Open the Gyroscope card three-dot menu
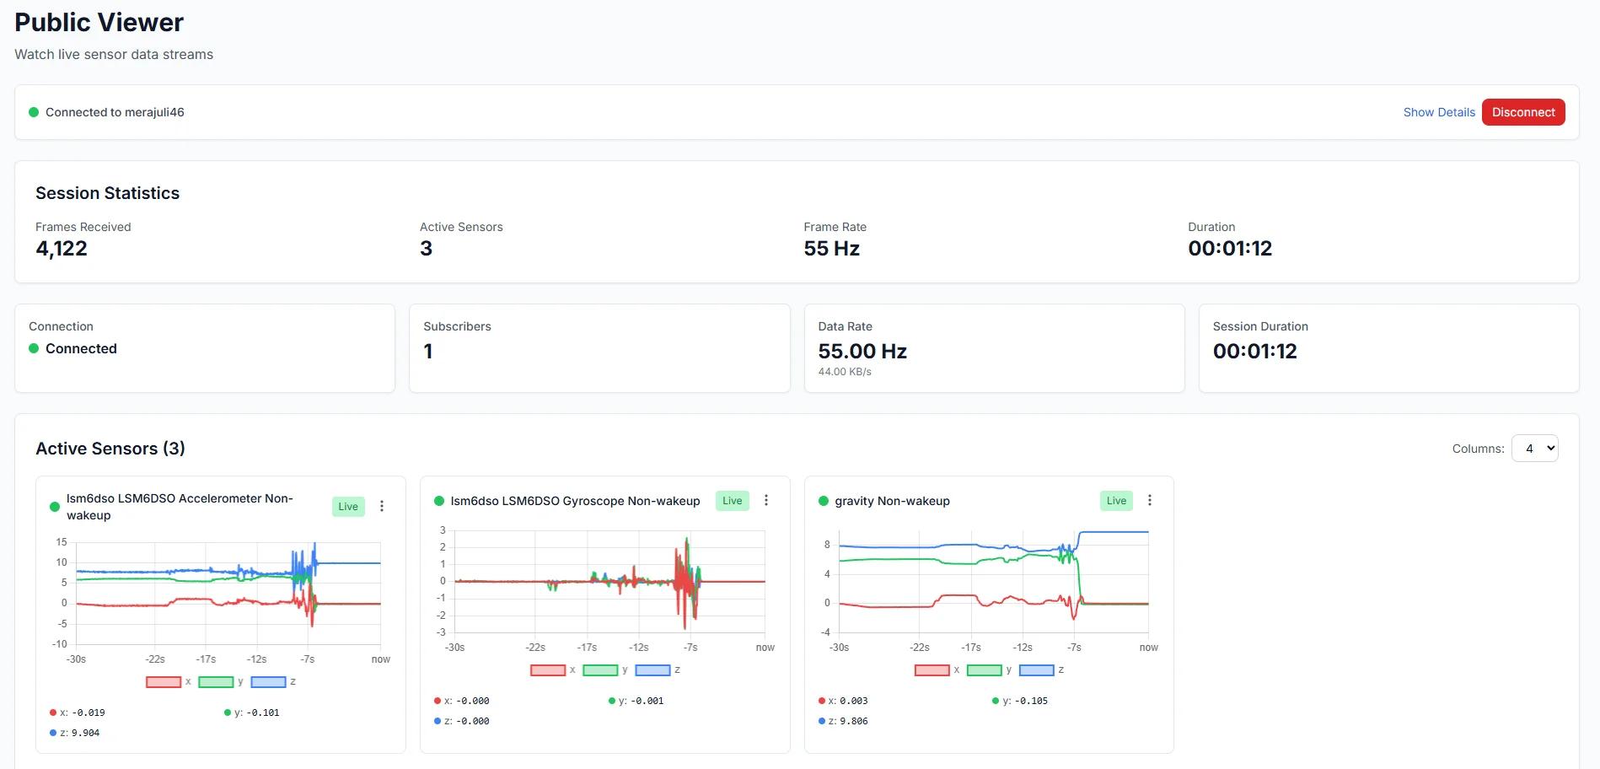The height and width of the screenshot is (769, 1600). (x=766, y=500)
